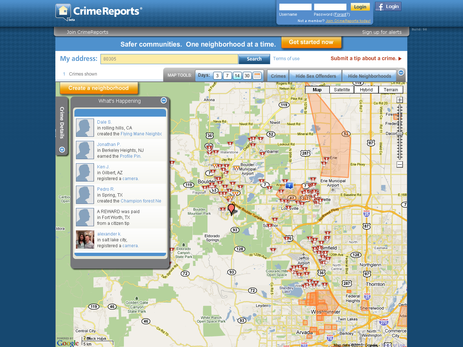Click alexander k. profile photo
Image resolution: width=463 pixels, height=347 pixels.
[x=85, y=240]
